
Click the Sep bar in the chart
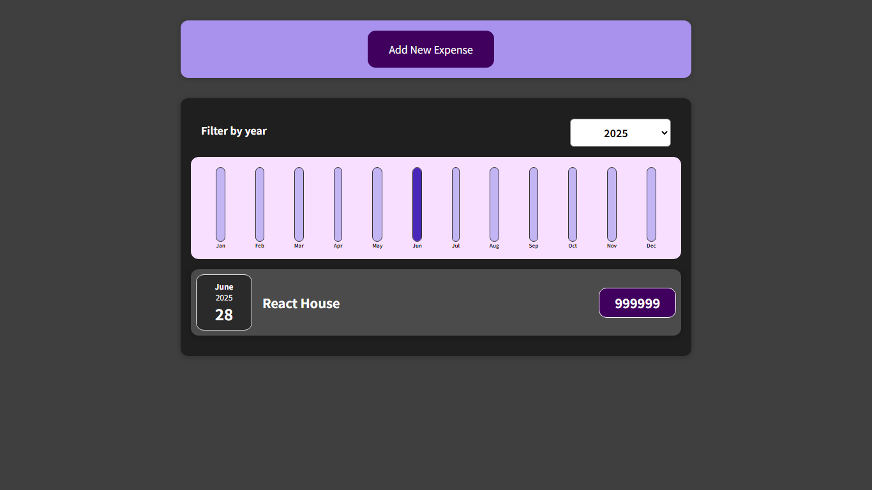534,204
